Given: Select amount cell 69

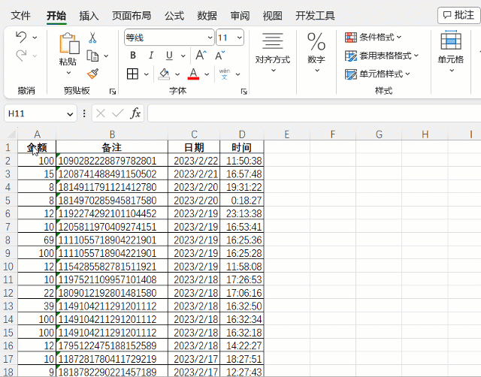Looking at the screenshot, I should click(37, 240).
